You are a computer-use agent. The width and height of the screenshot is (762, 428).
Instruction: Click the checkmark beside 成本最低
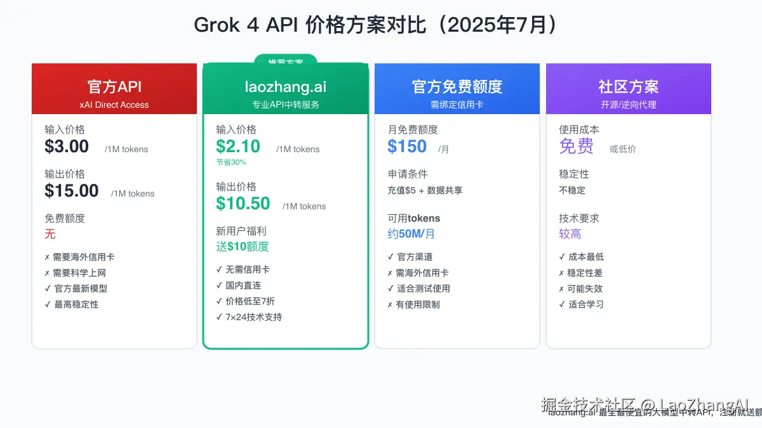click(x=561, y=257)
